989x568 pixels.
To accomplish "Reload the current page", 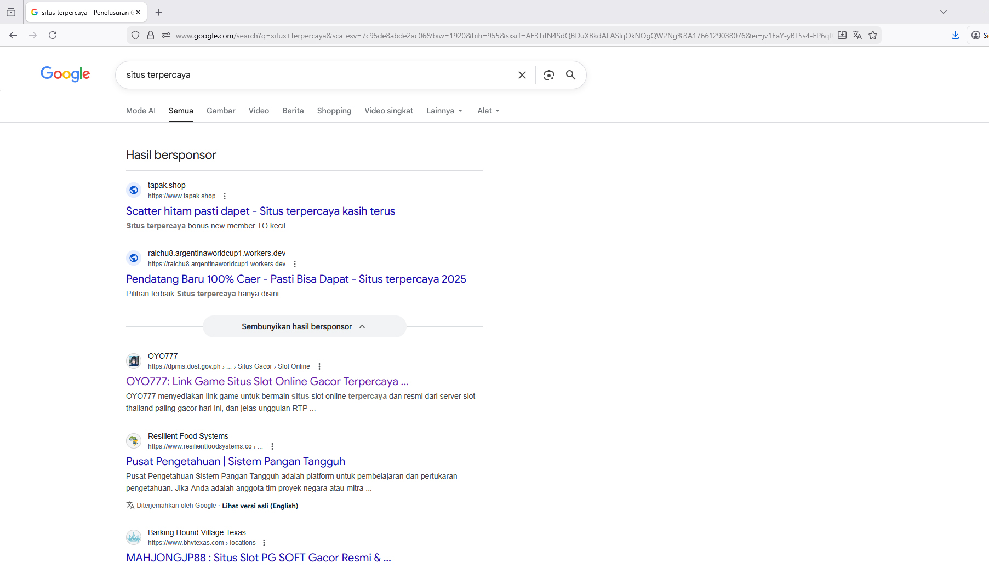I will pyautogui.click(x=53, y=35).
